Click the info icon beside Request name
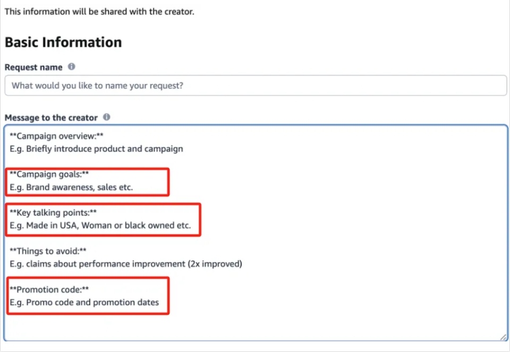This screenshot has height=352, width=510. click(x=72, y=67)
